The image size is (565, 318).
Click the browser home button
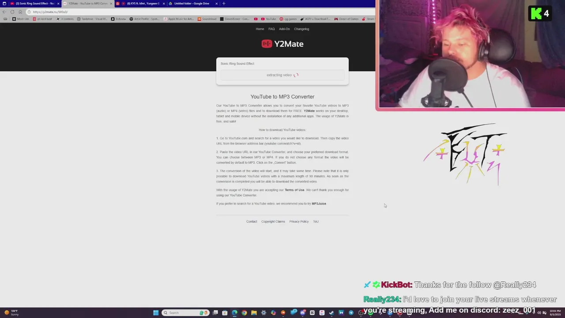click(x=20, y=12)
